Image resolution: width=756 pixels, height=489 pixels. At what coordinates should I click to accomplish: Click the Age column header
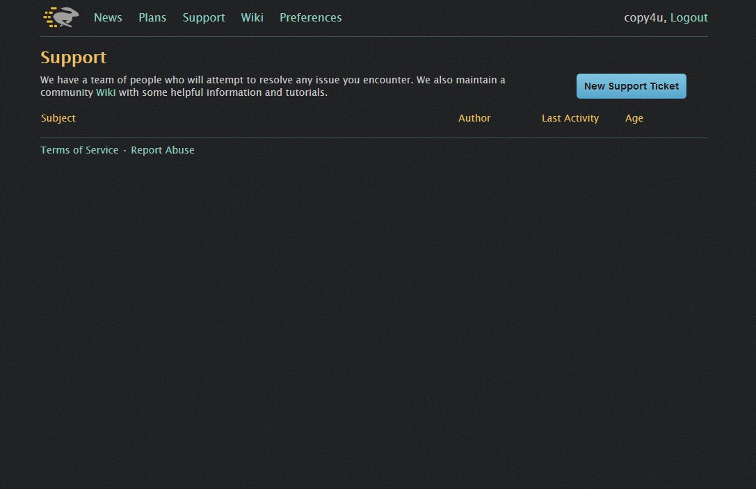click(634, 118)
